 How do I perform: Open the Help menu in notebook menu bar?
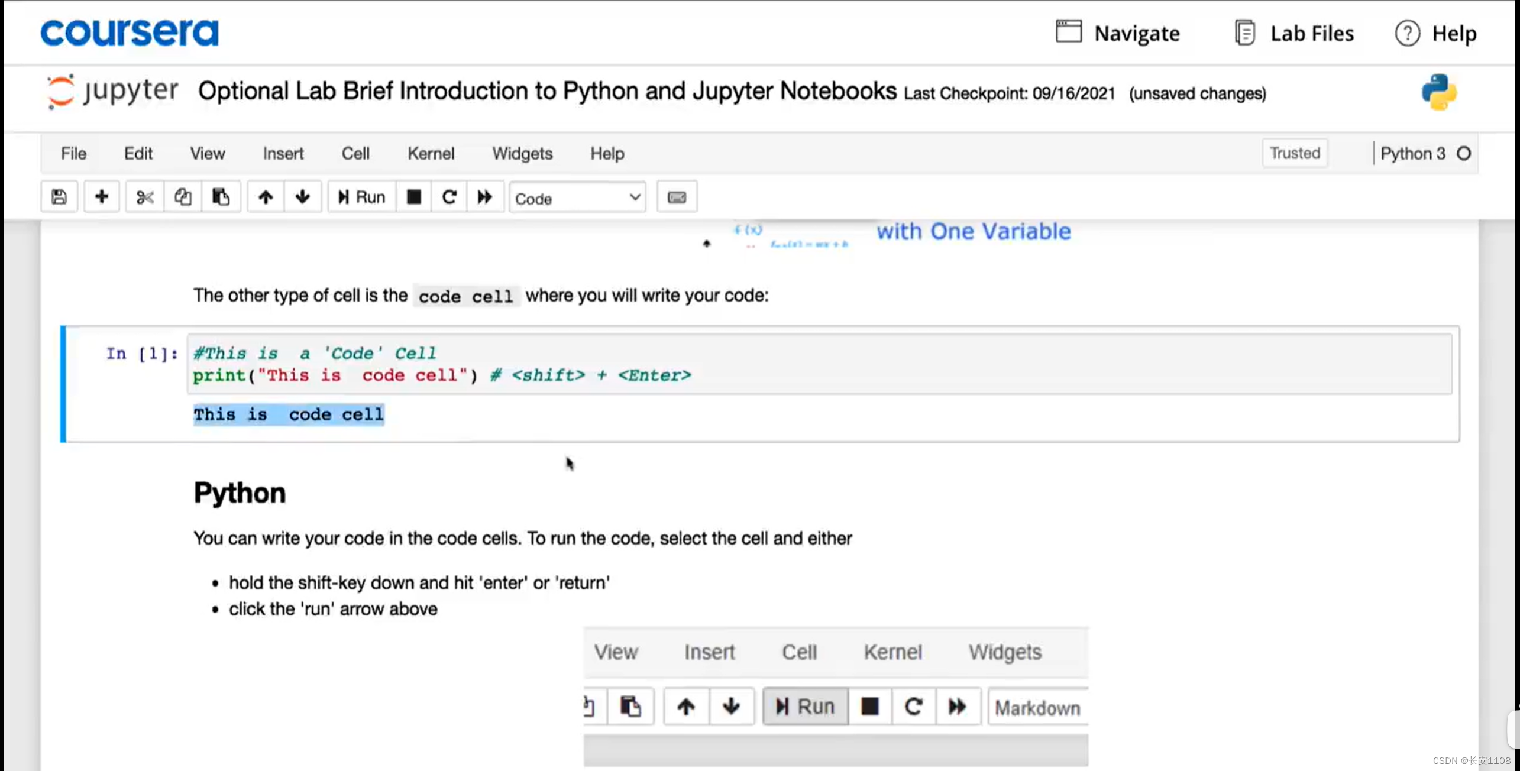(x=607, y=154)
